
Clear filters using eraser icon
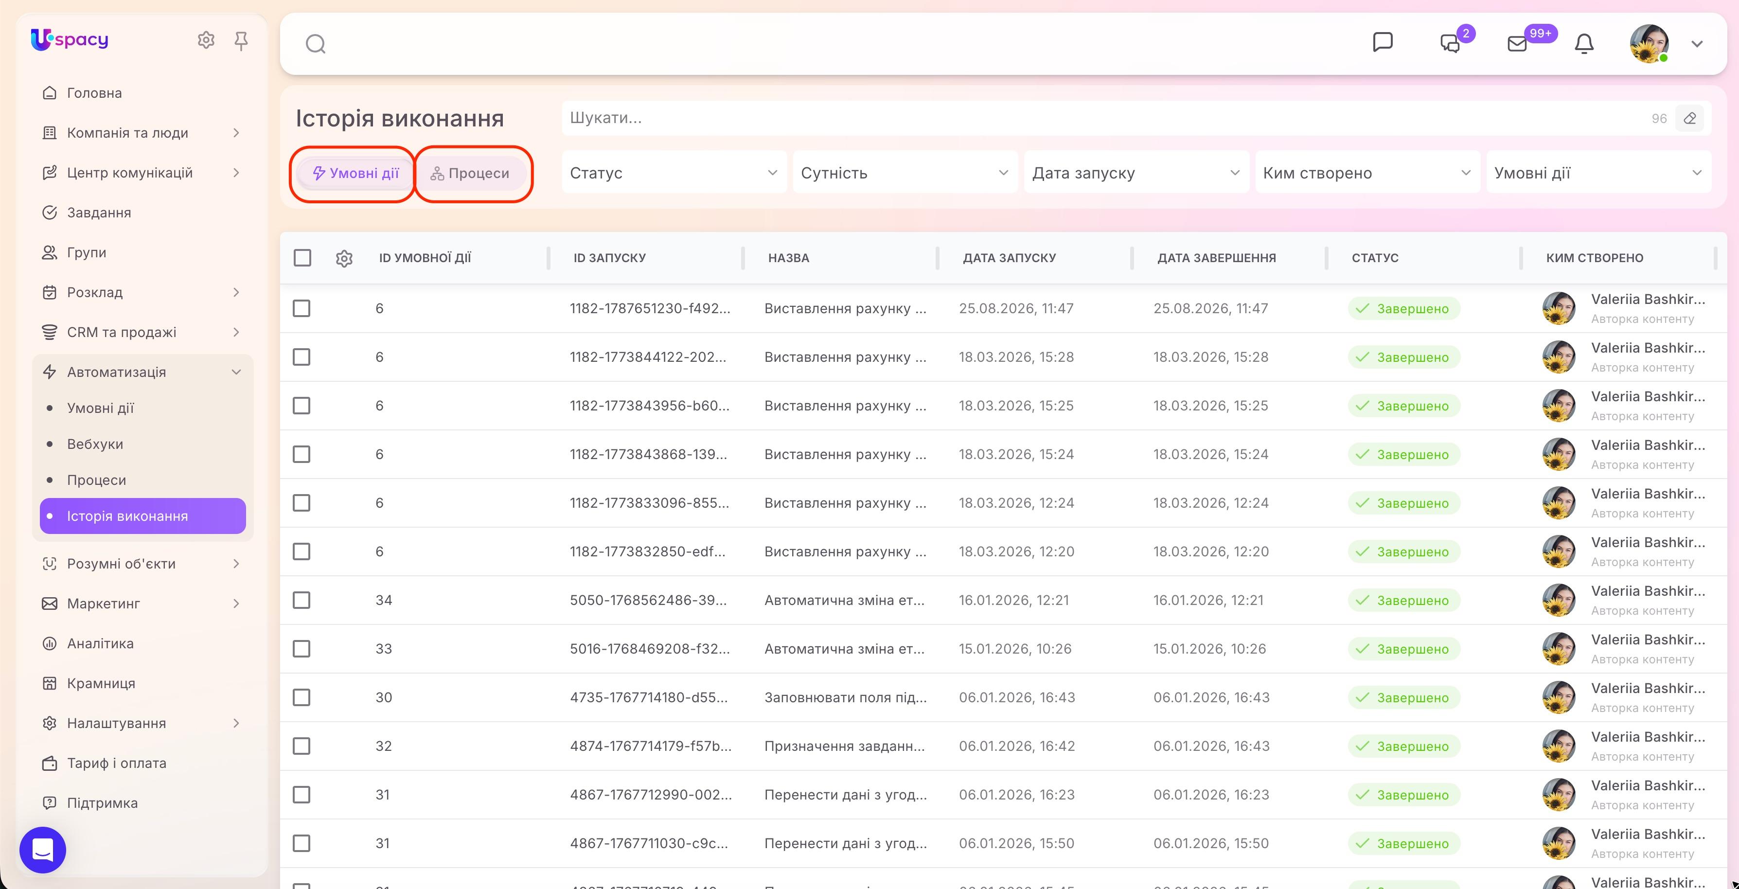pos(1690,118)
